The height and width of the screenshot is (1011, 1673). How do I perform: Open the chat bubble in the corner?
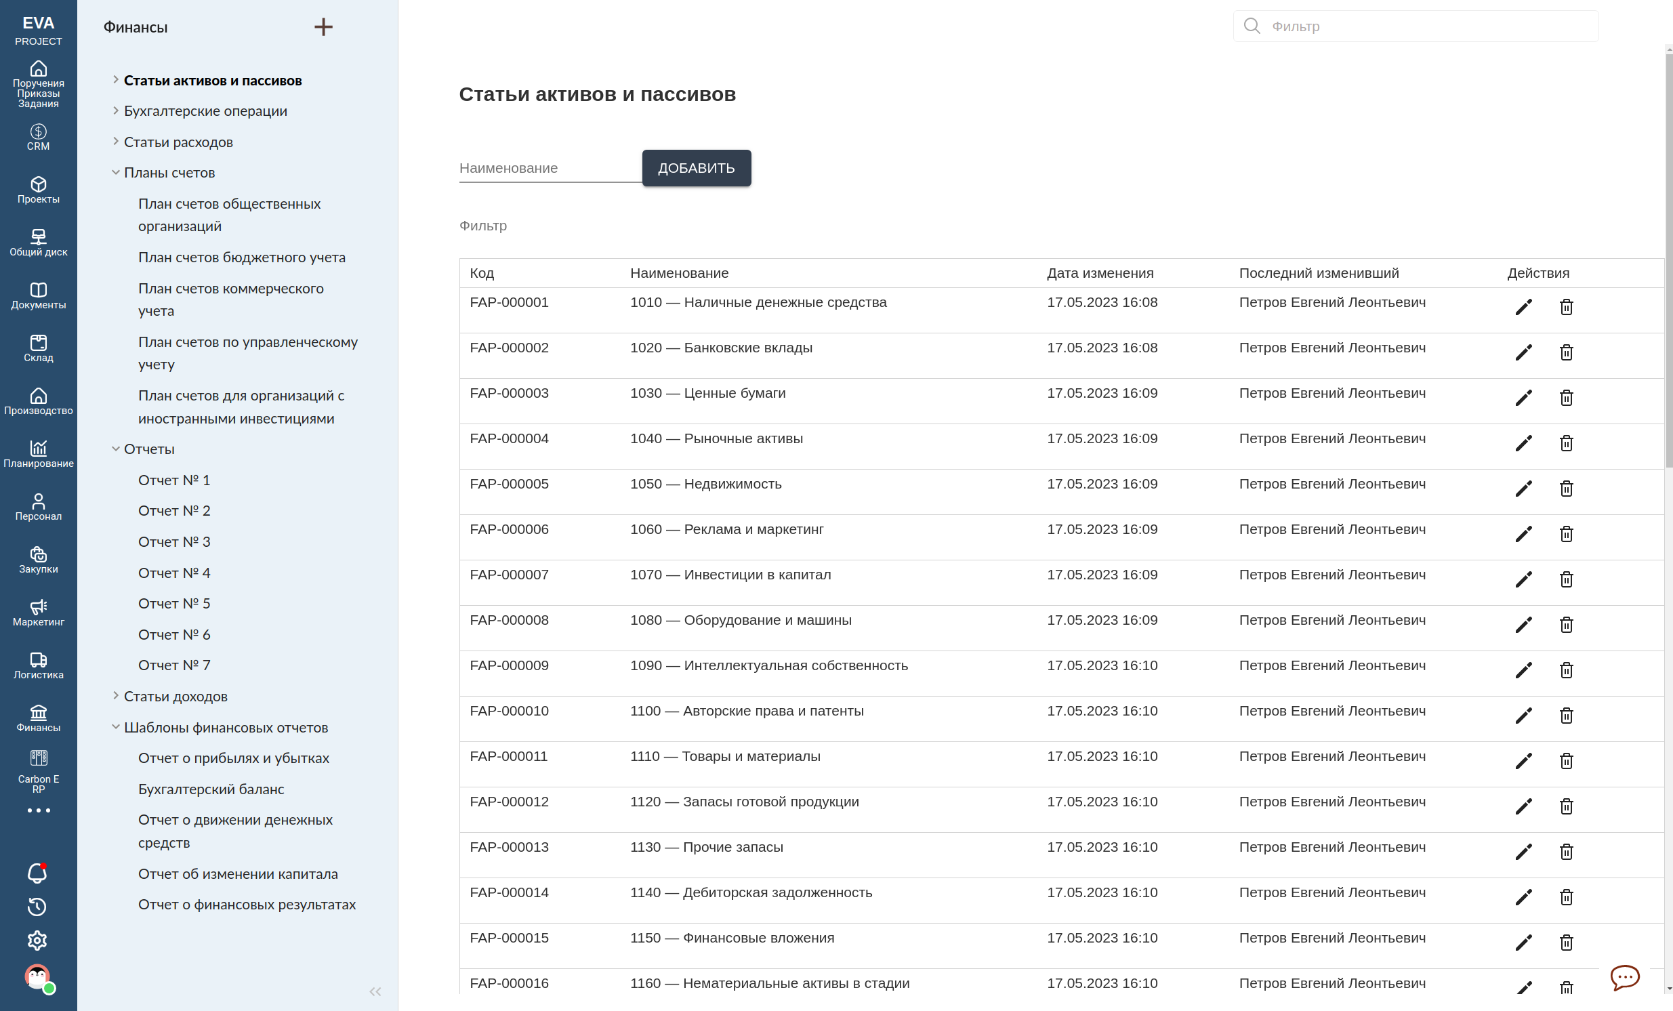[x=1625, y=978]
